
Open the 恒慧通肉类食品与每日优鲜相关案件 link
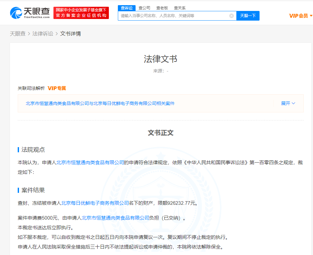100,103
